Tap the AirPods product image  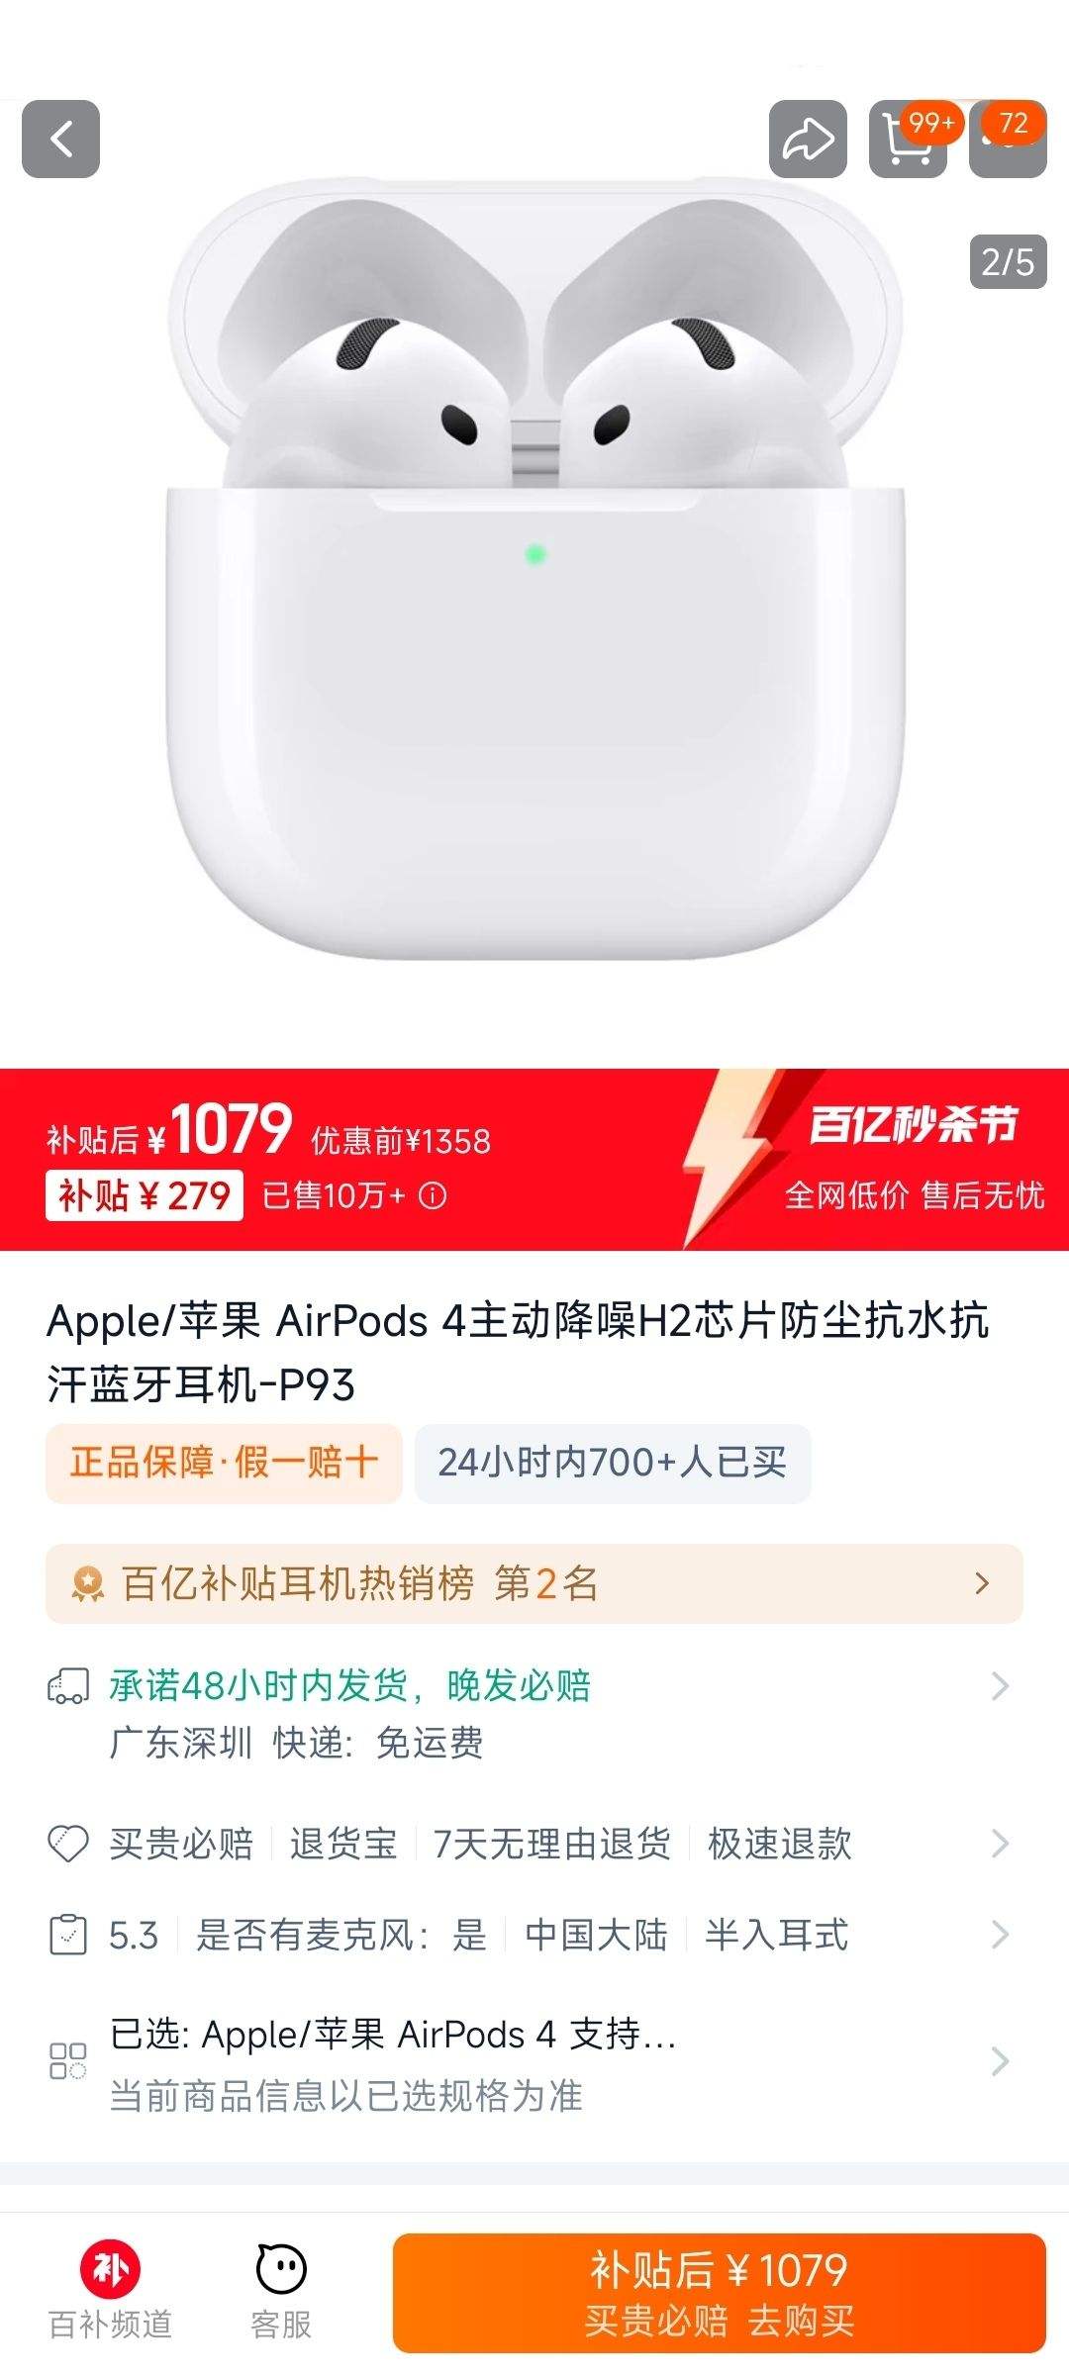pyautogui.click(x=534, y=569)
